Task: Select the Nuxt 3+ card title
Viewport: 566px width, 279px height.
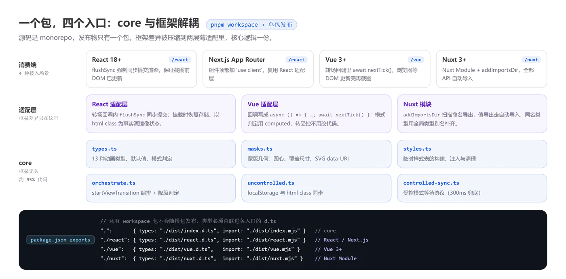Action: coord(454,59)
